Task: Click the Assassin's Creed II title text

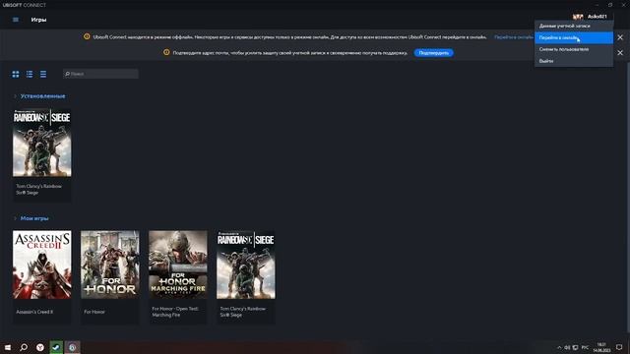Action: pos(34,312)
